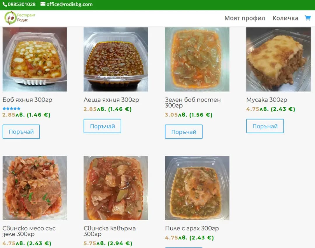This screenshot has height=248, width=315.
Task: Click the phone icon next to 0885301028
Action: pyautogui.click(x=4, y=4)
